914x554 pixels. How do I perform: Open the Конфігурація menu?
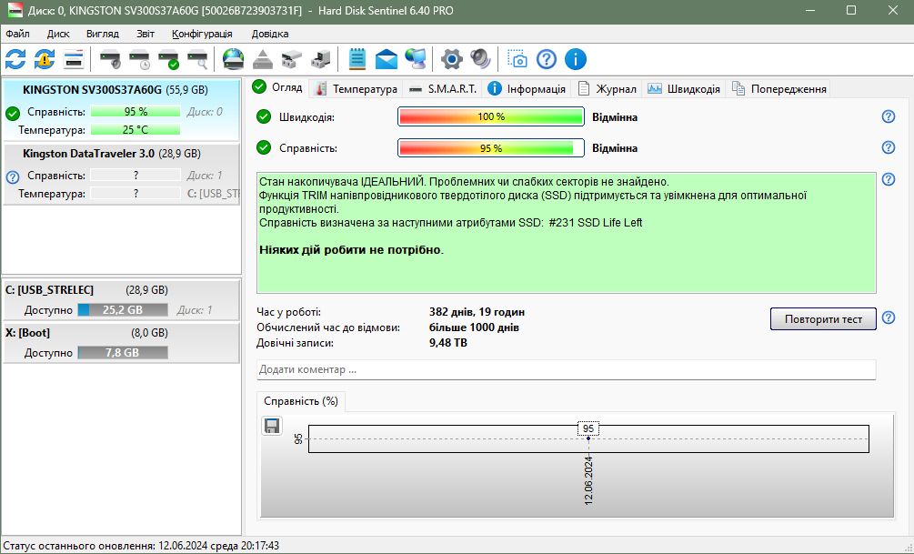coord(202,34)
